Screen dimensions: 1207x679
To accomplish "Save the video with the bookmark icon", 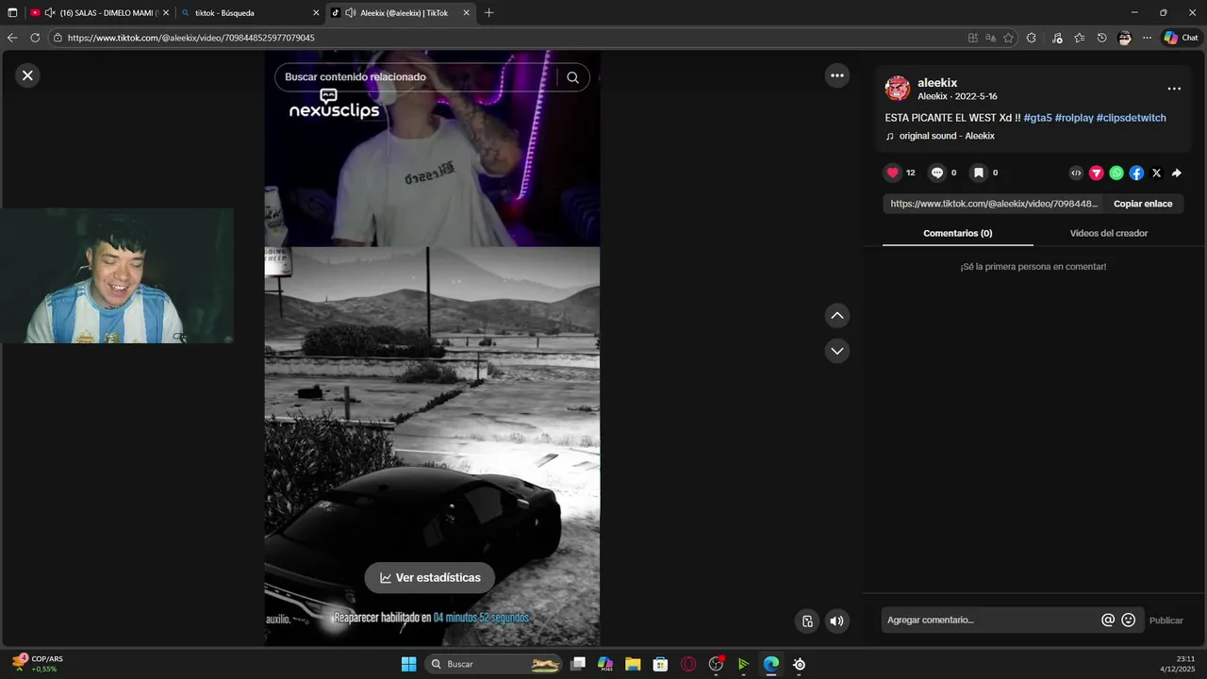I will pos(979,173).
